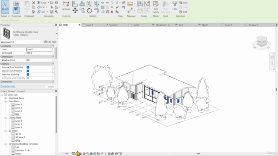The height and width of the screenshot is (156, 278).
Task: Open the Properties help link
Action: (x=8, y=86)
